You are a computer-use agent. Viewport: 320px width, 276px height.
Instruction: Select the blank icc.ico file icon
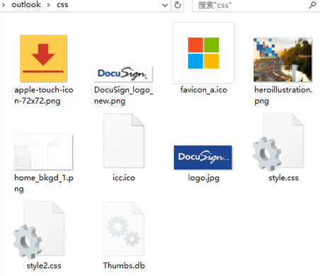click(124, 140)
